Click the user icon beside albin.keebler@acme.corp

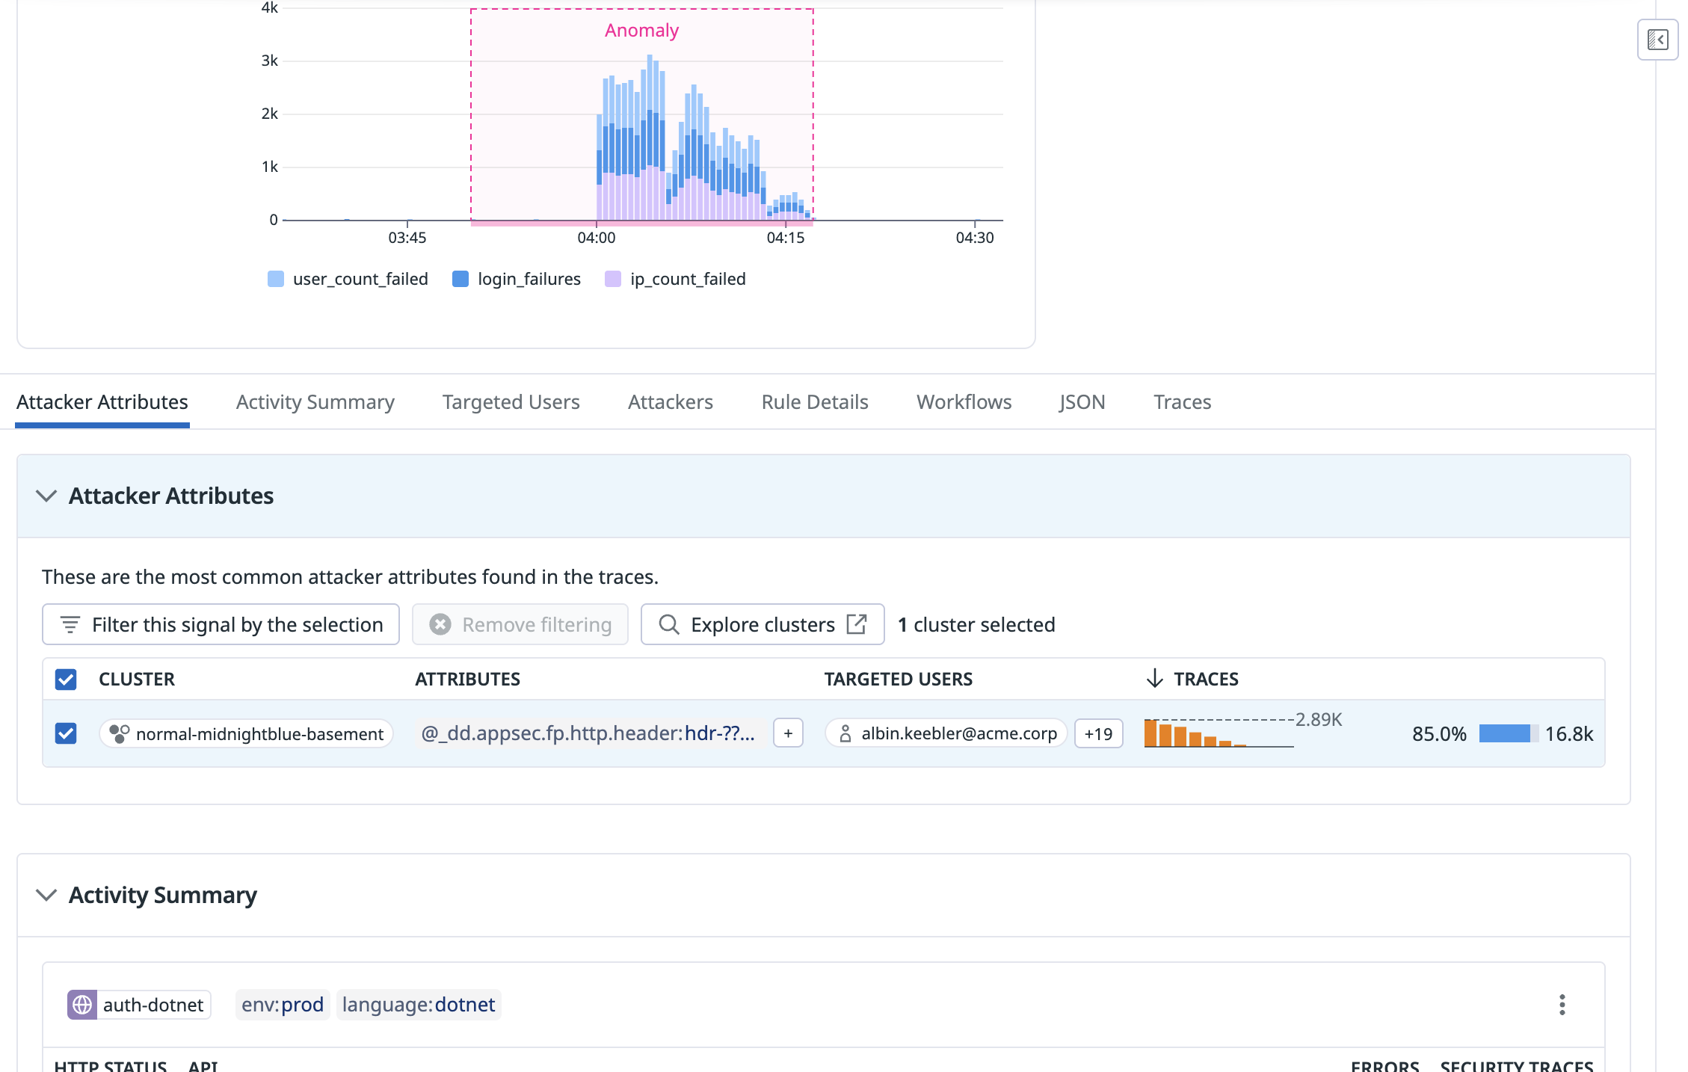click(x=845, y=733)
